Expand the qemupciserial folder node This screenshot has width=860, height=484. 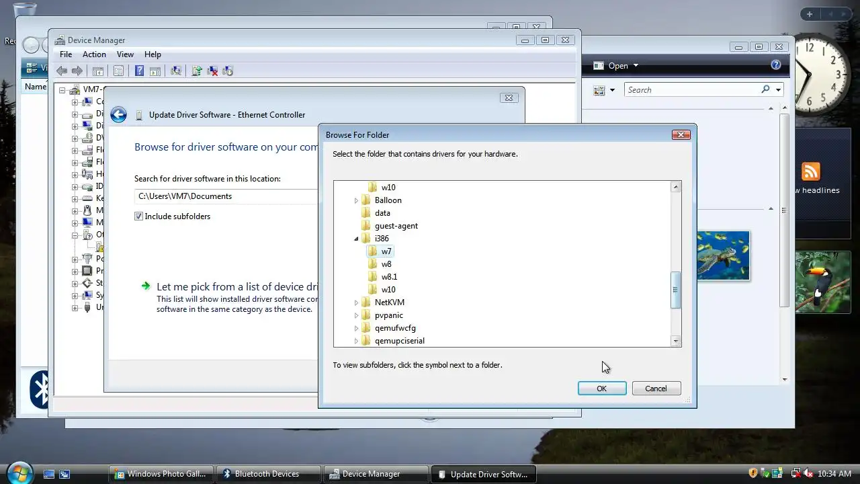356,341
